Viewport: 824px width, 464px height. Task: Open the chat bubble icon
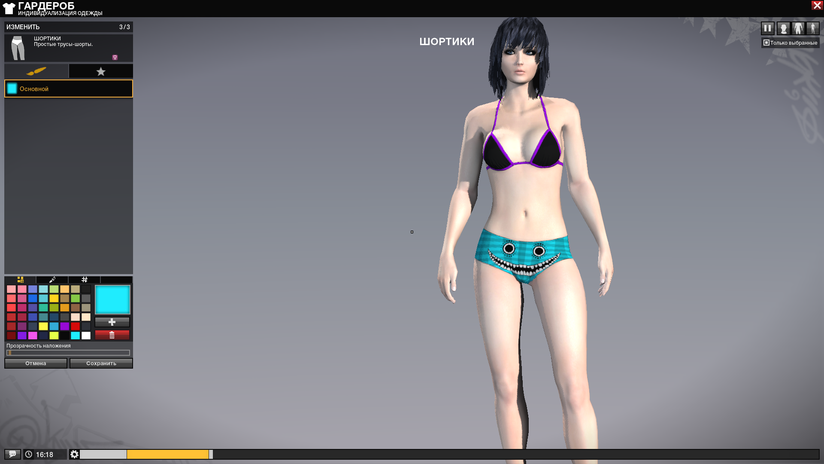pyautogui.click(x=12, y=454)
